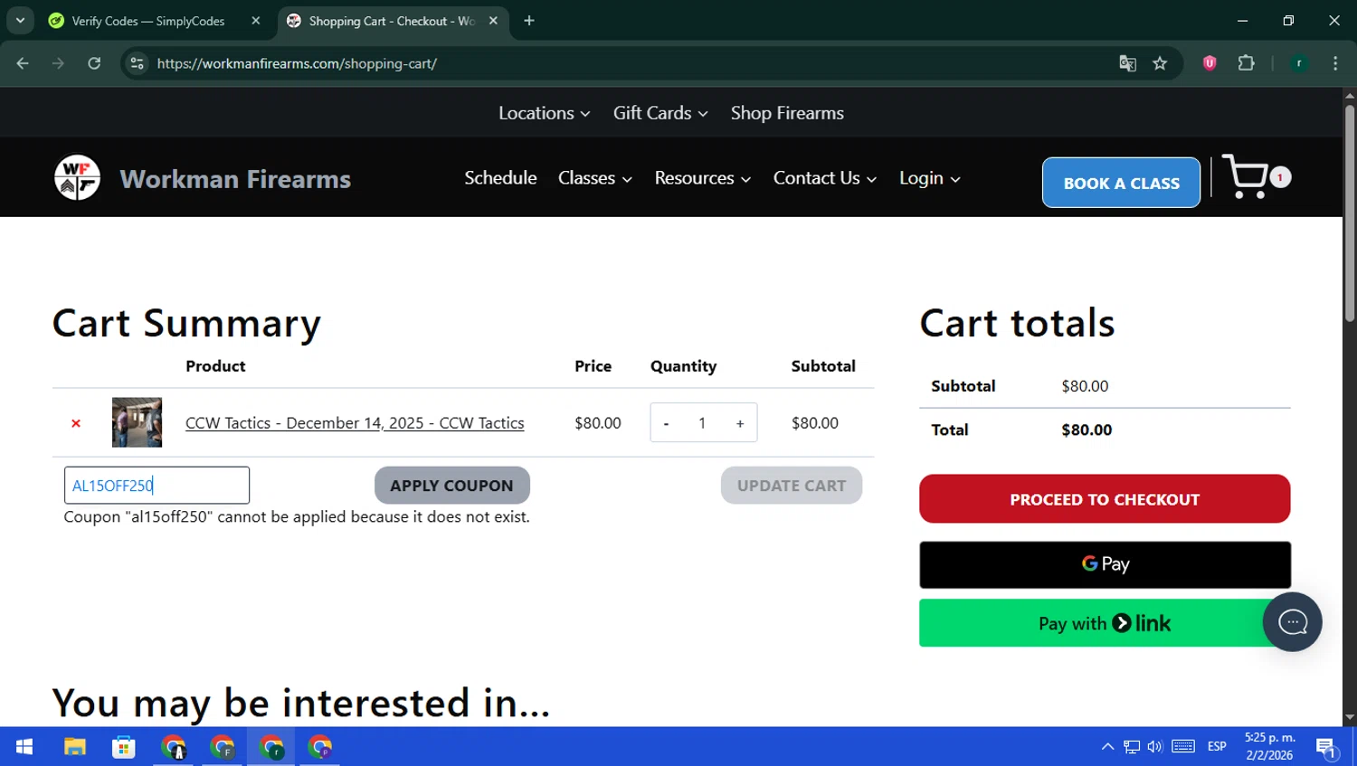Bookmark this page with star icon
Image resolution: width=1357 pixels, height=766 pixels.
click(1160, 63)
